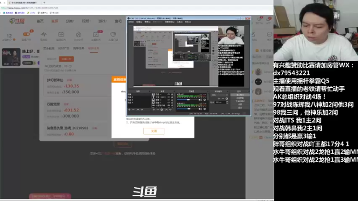Remove transition with minus icon
This screenshot has width=358, height=201.
[223, 99]
